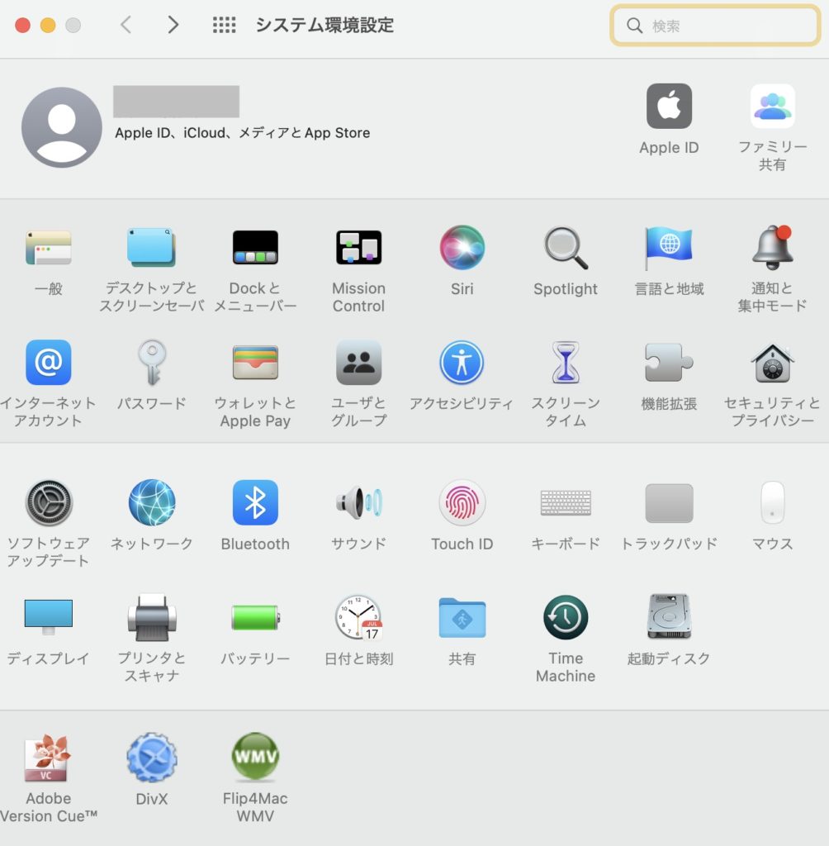
Task: Open Mission Control settings
Action: tap(358, 248)
